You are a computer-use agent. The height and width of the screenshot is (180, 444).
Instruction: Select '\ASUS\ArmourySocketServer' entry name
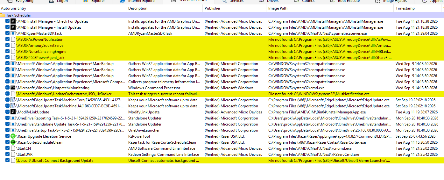40,46
